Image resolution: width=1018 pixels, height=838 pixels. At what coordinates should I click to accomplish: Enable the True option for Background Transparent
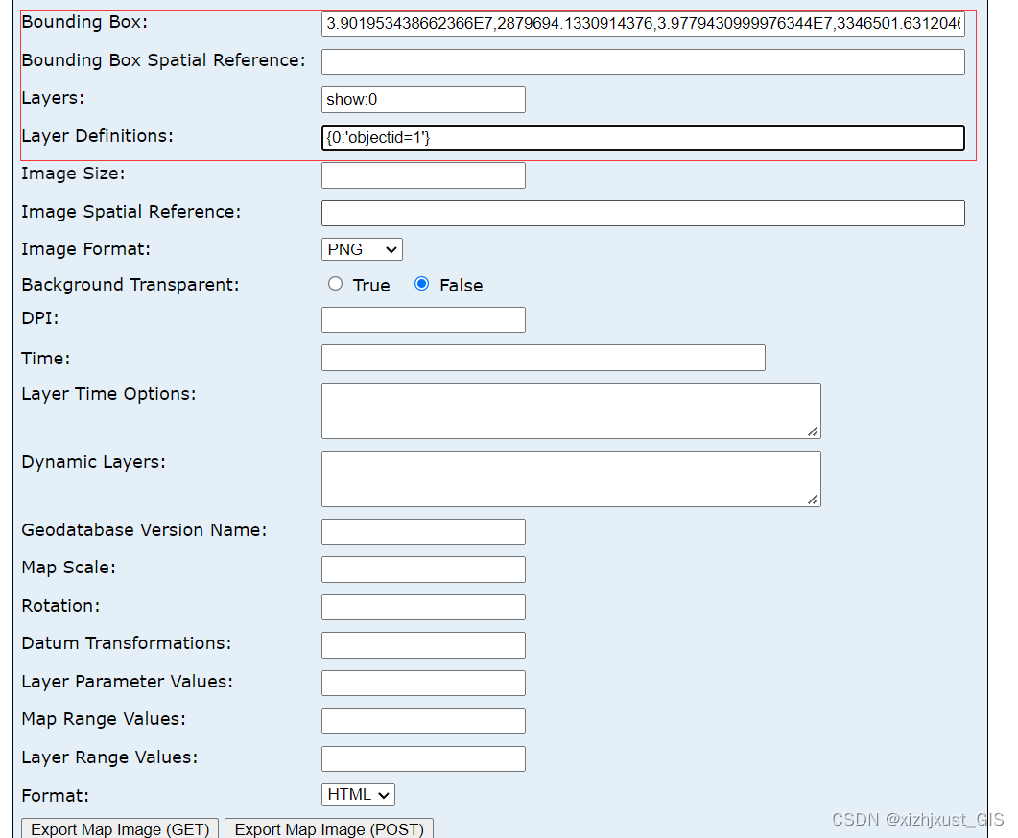tap(335, 283)
